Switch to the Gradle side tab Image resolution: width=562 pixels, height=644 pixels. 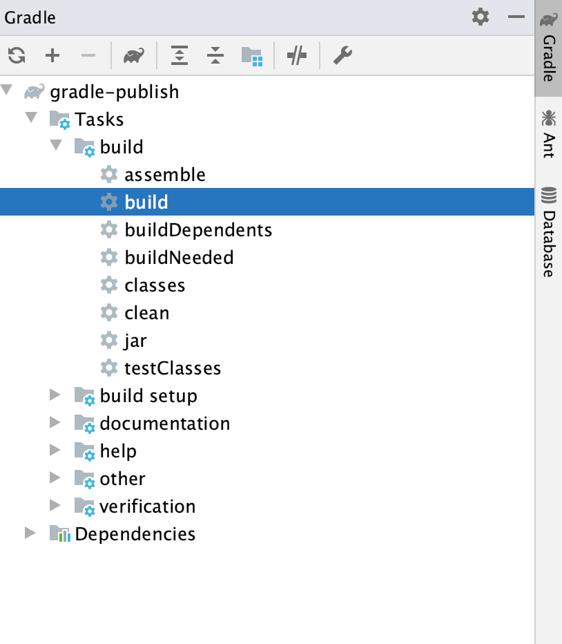(549, 48)
